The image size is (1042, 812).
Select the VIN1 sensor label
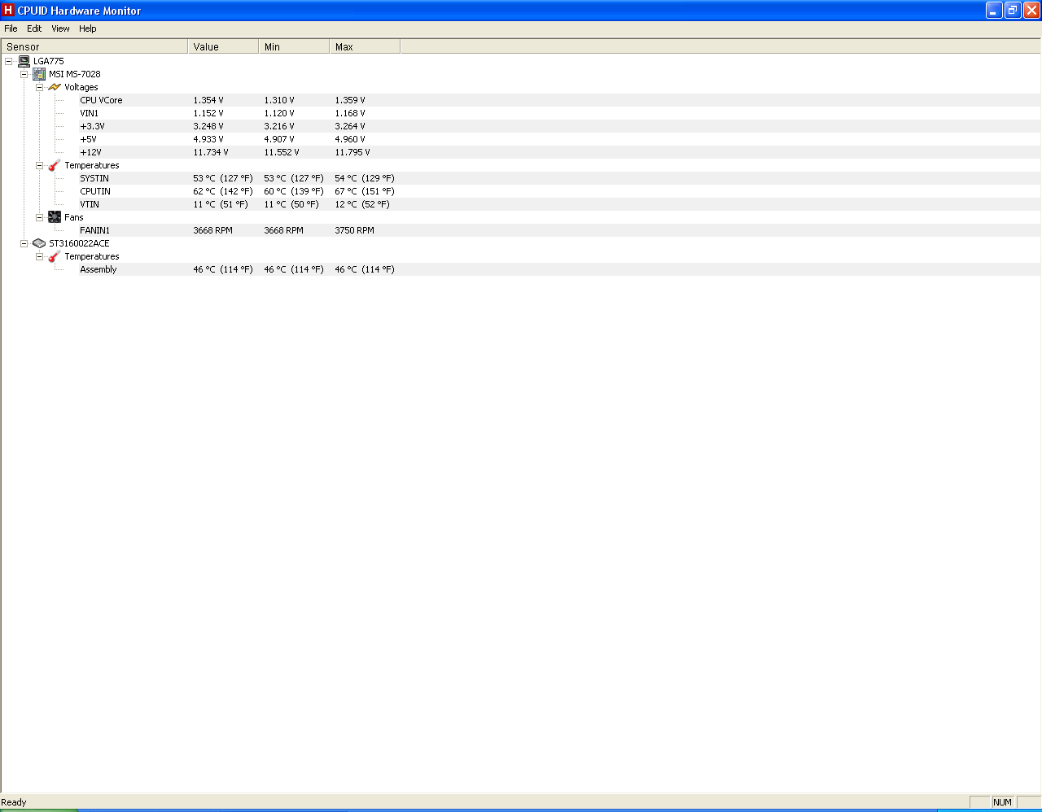89,113
